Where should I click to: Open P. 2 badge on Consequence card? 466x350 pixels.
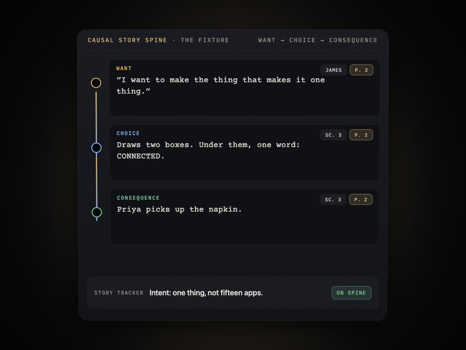pos(361,199)
